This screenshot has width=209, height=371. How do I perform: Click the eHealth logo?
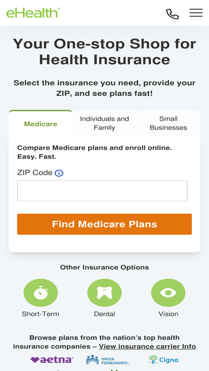click(33, 13)
